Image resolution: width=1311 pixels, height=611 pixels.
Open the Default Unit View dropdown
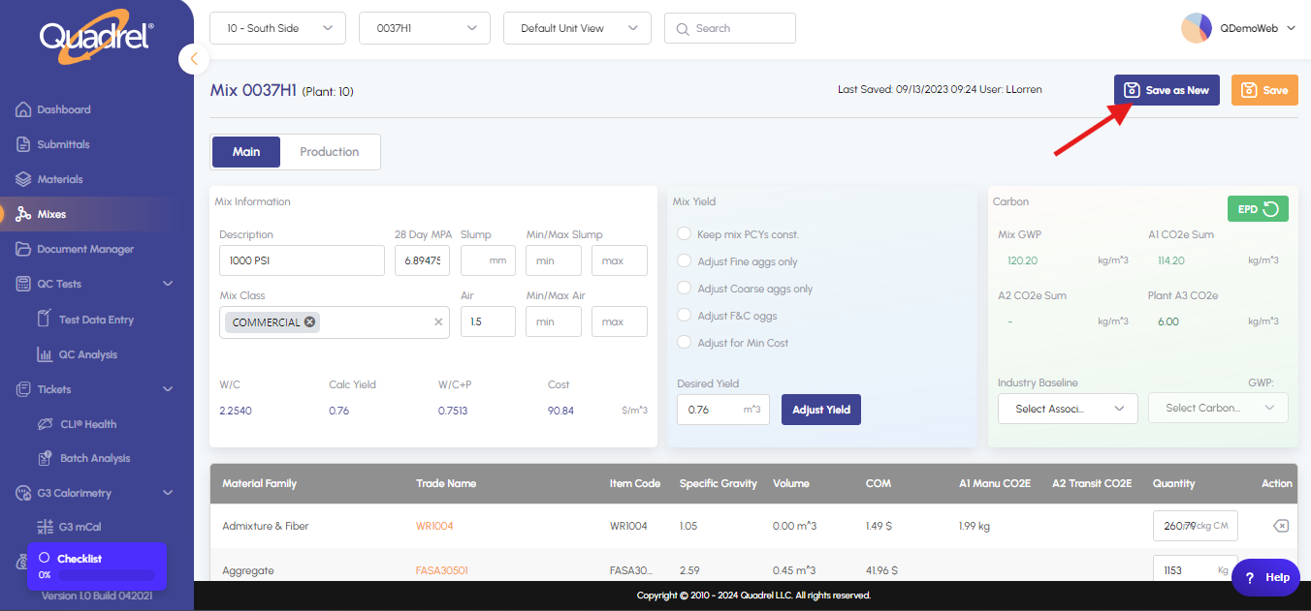pyautogui.click(x=577, y=28)
